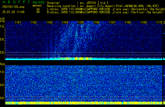165x107 pixels.
Task: Click the Receiving Location Aomori City line
Action: [x=103, y=6]
